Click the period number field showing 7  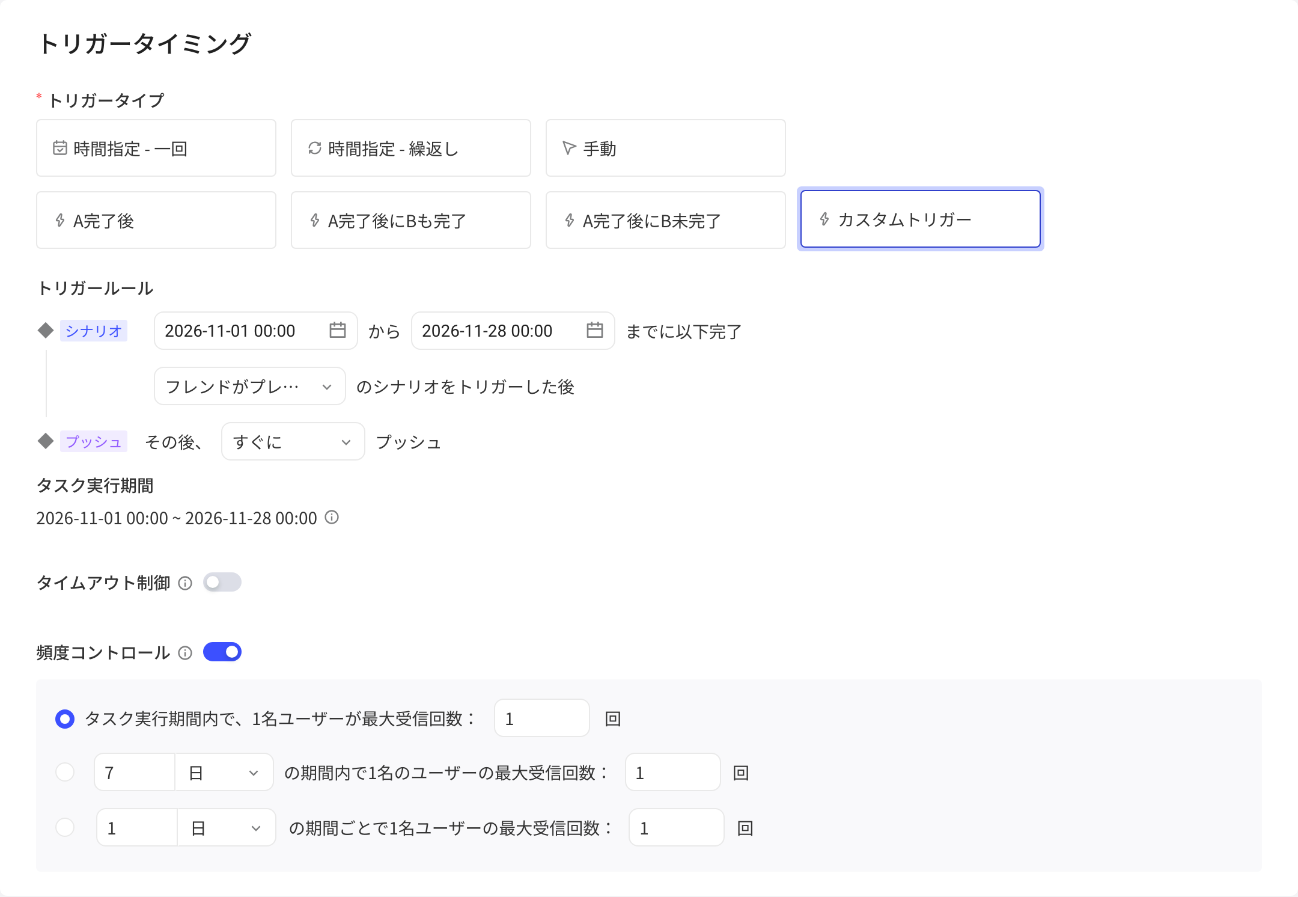pyautogui.click(x=135, y=772)
